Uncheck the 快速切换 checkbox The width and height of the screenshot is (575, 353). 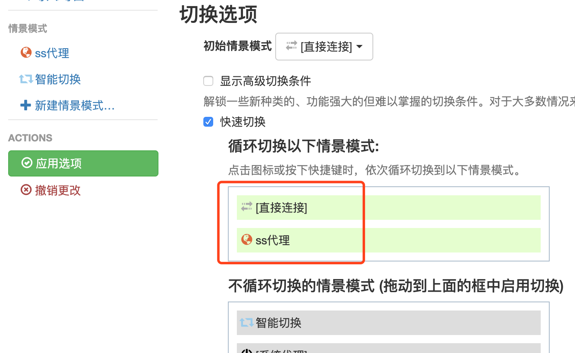tap(208, 122)
